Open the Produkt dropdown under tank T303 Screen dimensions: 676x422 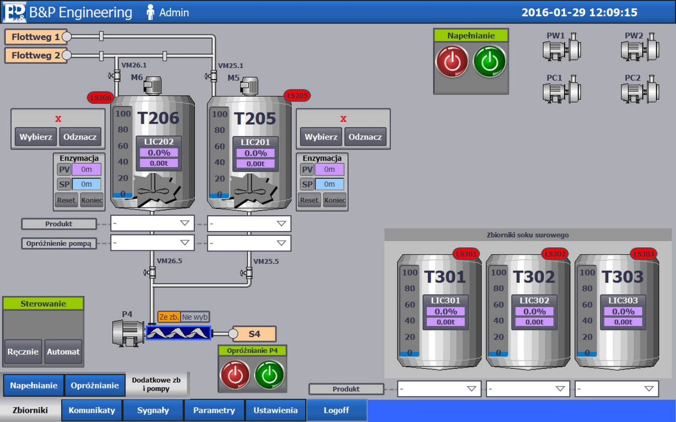coord(616,389)
